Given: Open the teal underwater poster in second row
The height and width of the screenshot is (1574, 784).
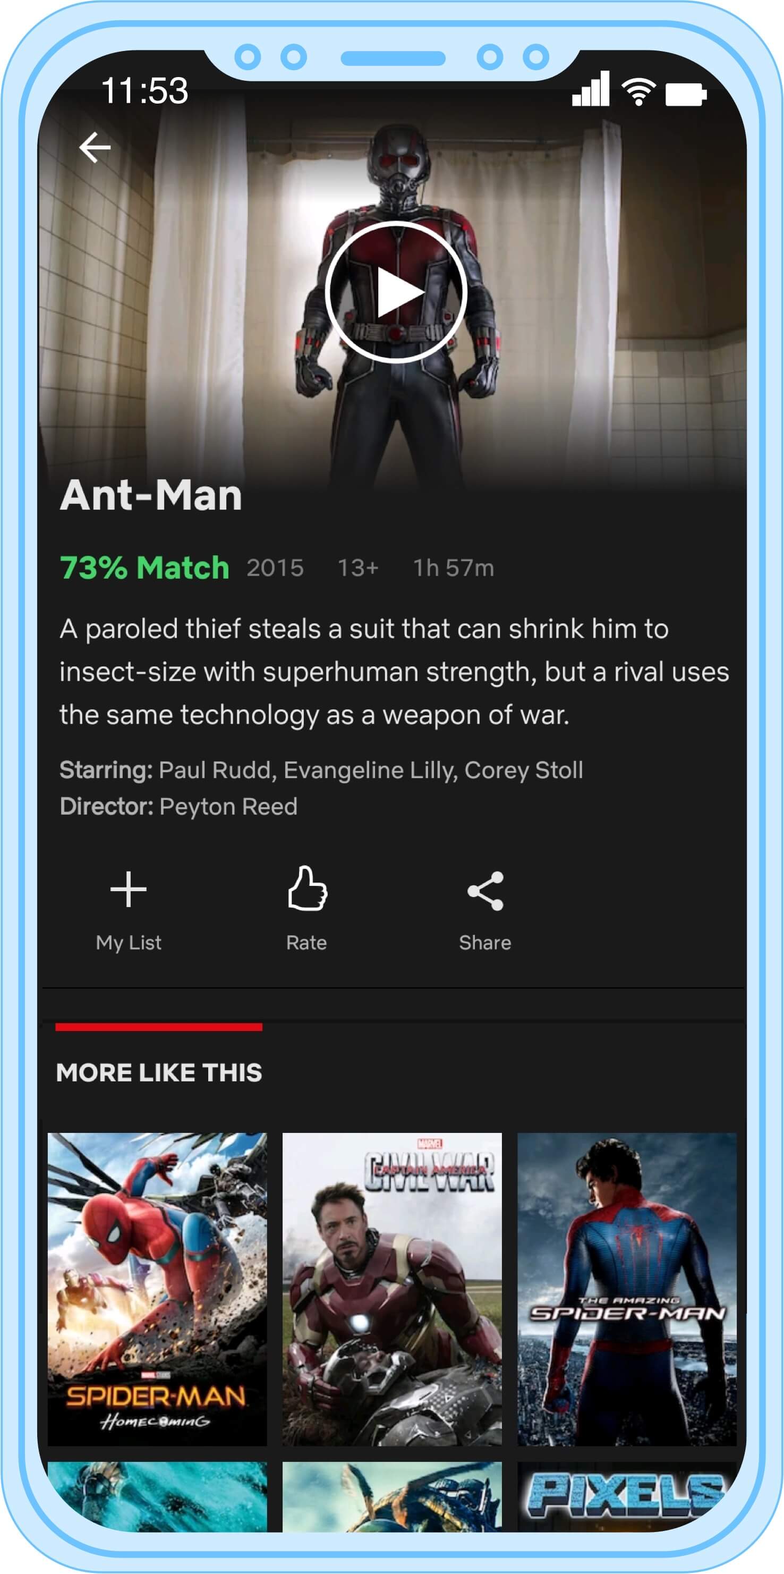Looking at the screenshot, I should click(x=158, y=1496).
